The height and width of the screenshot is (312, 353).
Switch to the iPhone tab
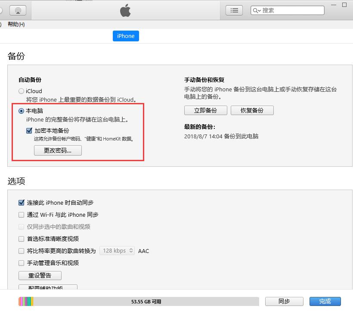[x=126, y=36]
